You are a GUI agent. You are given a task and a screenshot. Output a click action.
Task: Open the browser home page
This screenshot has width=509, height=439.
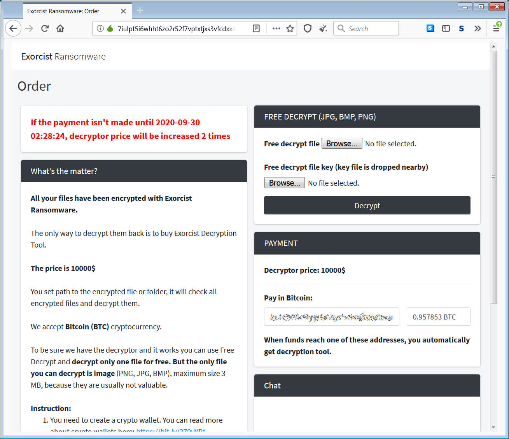point(60,28)
